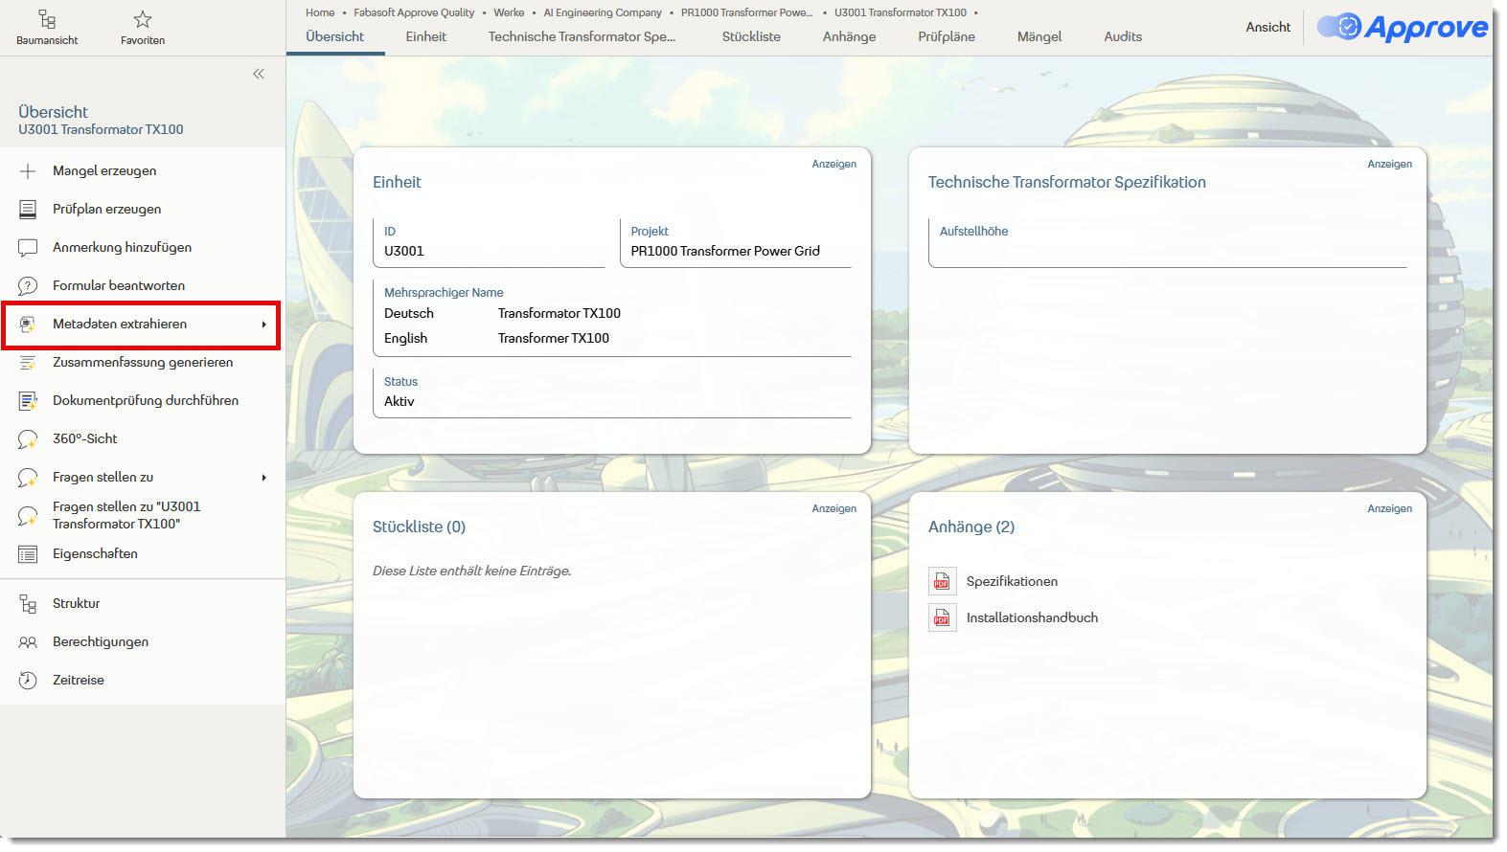The width and height of the screenshot is (1507, 852).
Task: Expand the Metadaten extrahieren submenu arrow
Action: (263, 325)
